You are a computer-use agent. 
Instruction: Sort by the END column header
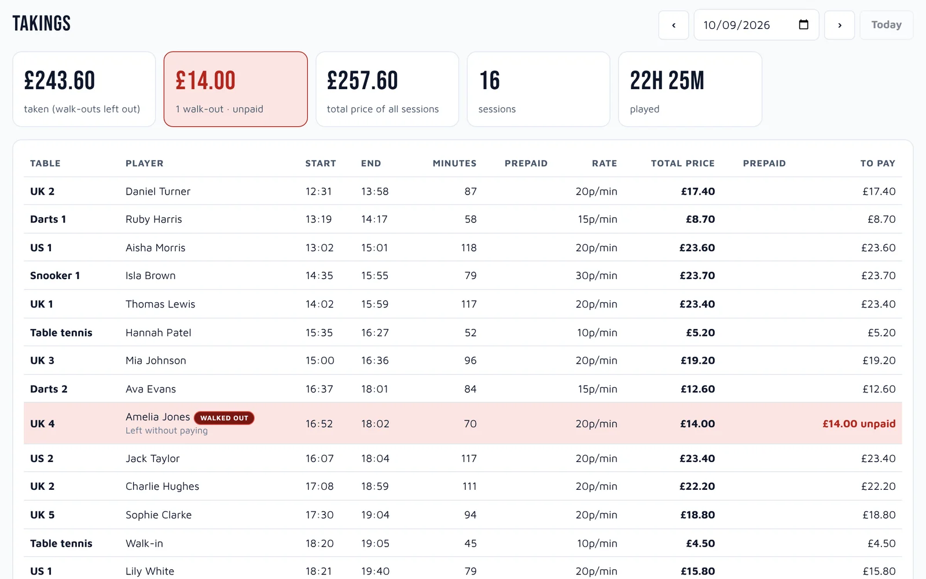click(x=371, y=163)
